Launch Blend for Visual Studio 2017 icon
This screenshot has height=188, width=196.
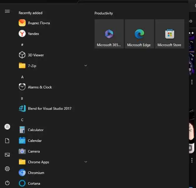click(22, 108)
